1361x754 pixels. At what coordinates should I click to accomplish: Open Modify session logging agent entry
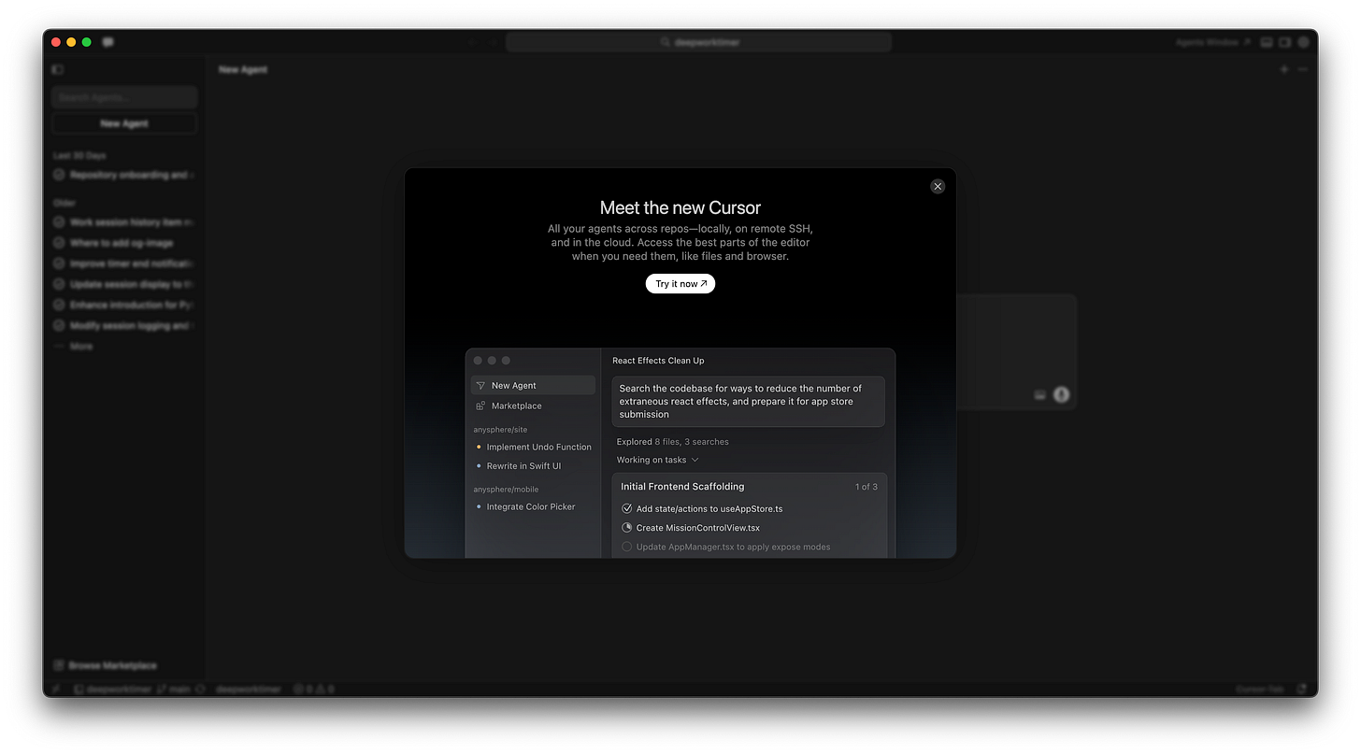[x=124, y=325]
